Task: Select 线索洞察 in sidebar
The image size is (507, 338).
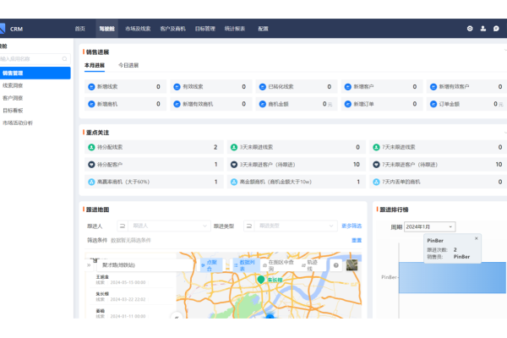Action: (x=13, y=85)
